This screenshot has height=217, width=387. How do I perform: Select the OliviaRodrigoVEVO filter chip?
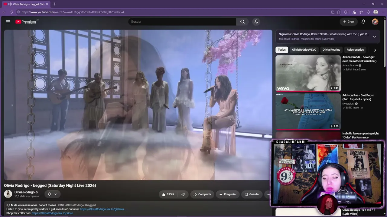304,50
